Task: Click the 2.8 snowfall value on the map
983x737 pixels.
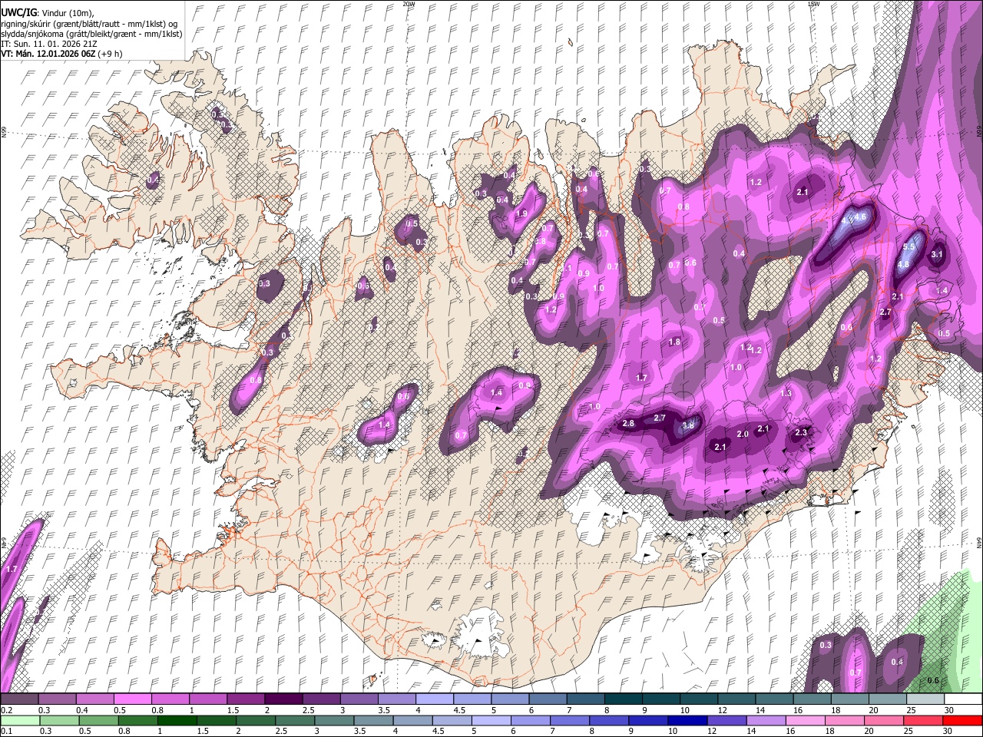Action: point(628,424)
